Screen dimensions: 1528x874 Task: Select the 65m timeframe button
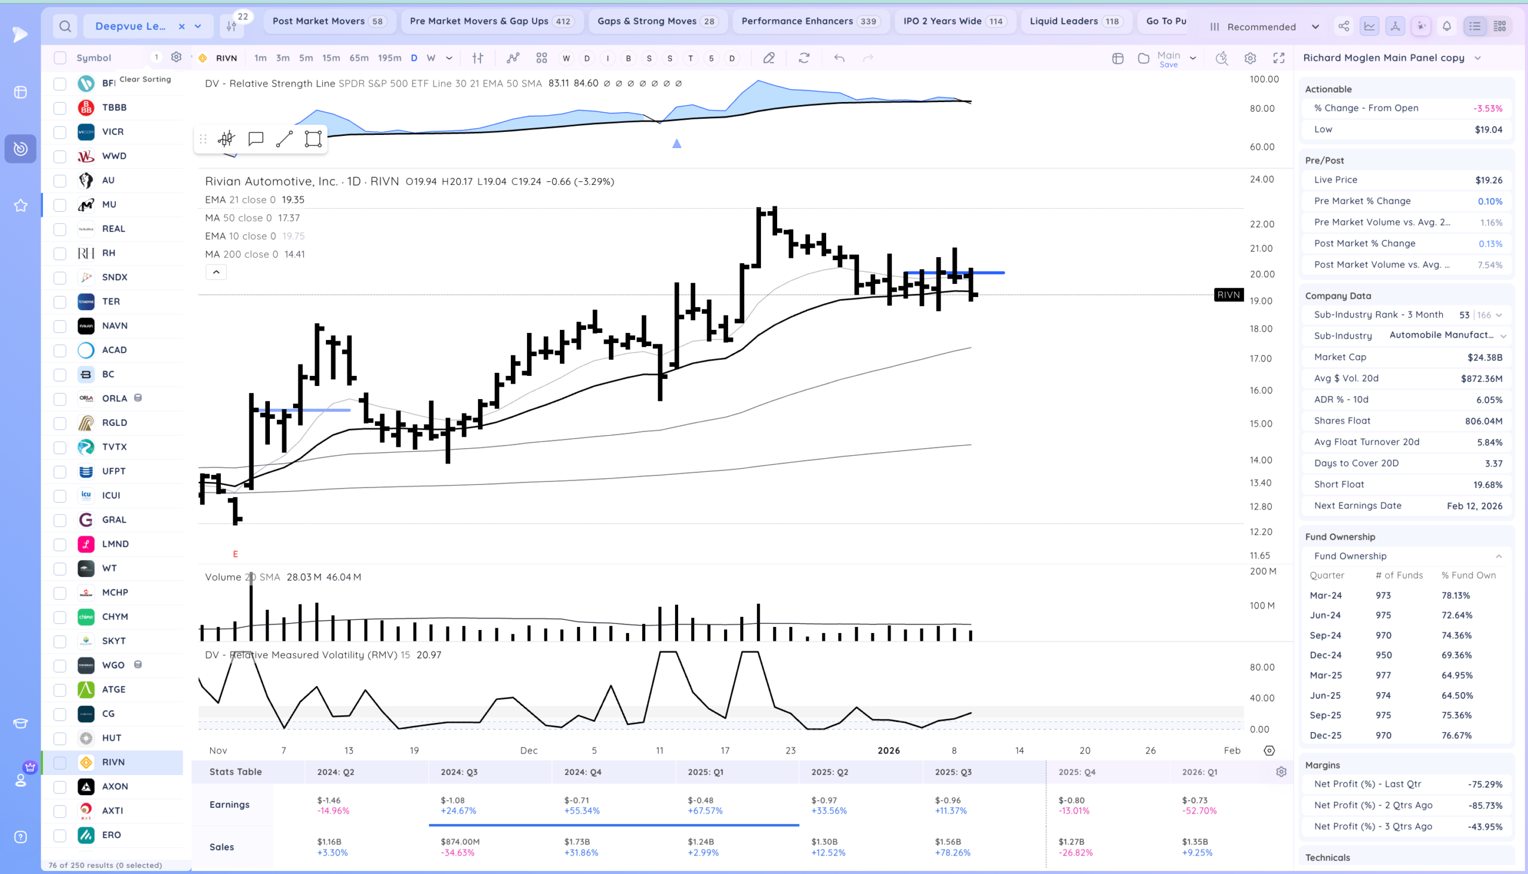(x=359, y=58)
